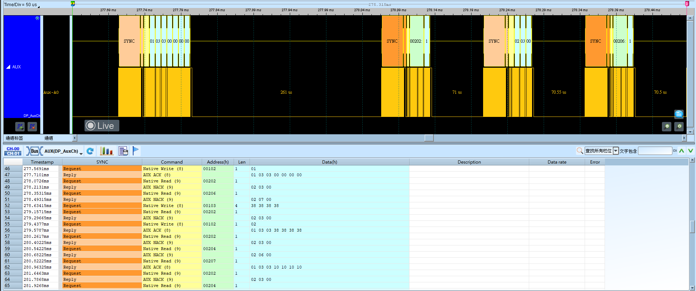696x291 pixels.
Task: Click the waveform vertical scrollbar's down arrow
Action: click(x=690, y=132)
